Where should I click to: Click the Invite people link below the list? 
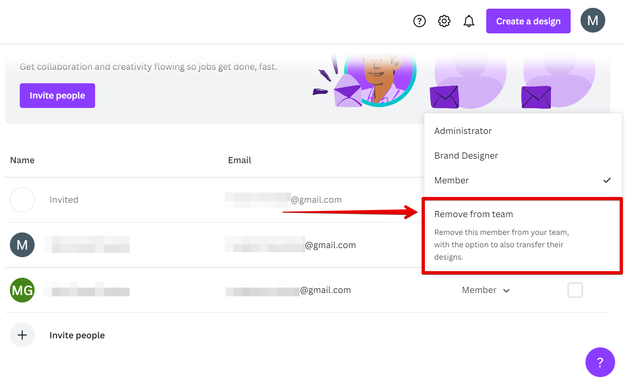point(77,335)
